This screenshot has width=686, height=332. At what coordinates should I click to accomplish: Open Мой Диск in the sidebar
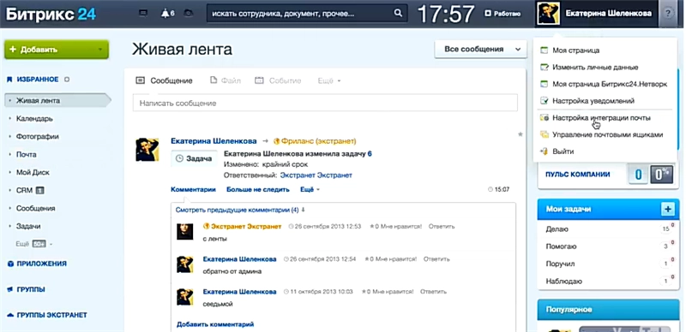(33, 173)
